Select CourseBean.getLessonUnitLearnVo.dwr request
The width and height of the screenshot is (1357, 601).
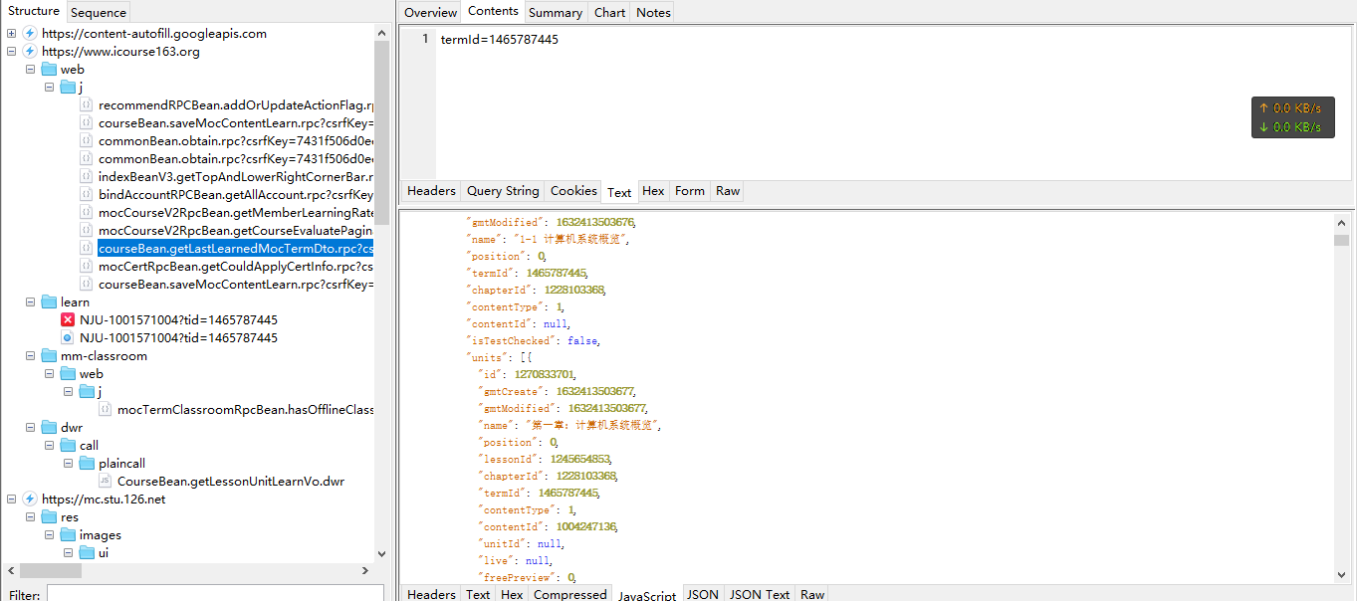pyautogui.click(x=231, y=482)
